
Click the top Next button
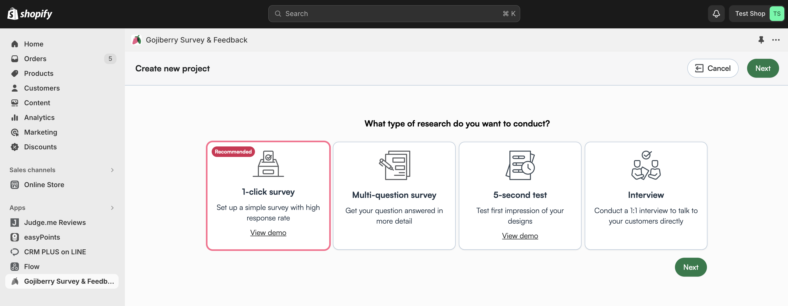pyautogui.click(x=763, y=68)
